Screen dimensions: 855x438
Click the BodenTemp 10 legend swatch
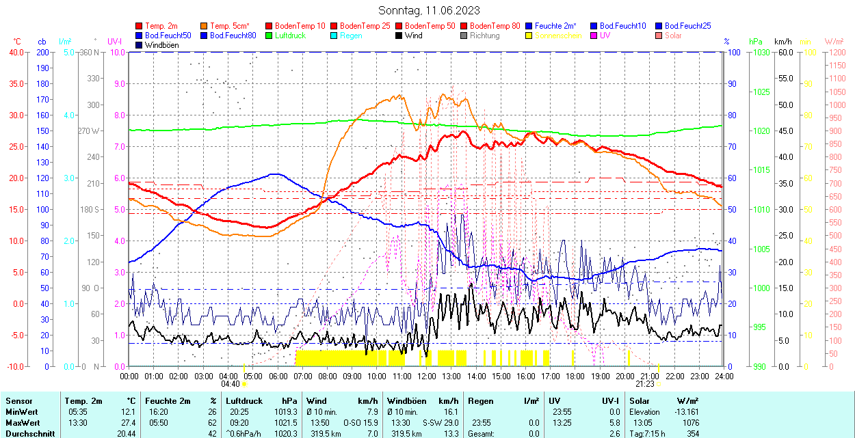269,26
